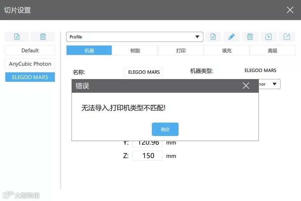
Task: Close the 切片设置 window
Action: point(290,10)
